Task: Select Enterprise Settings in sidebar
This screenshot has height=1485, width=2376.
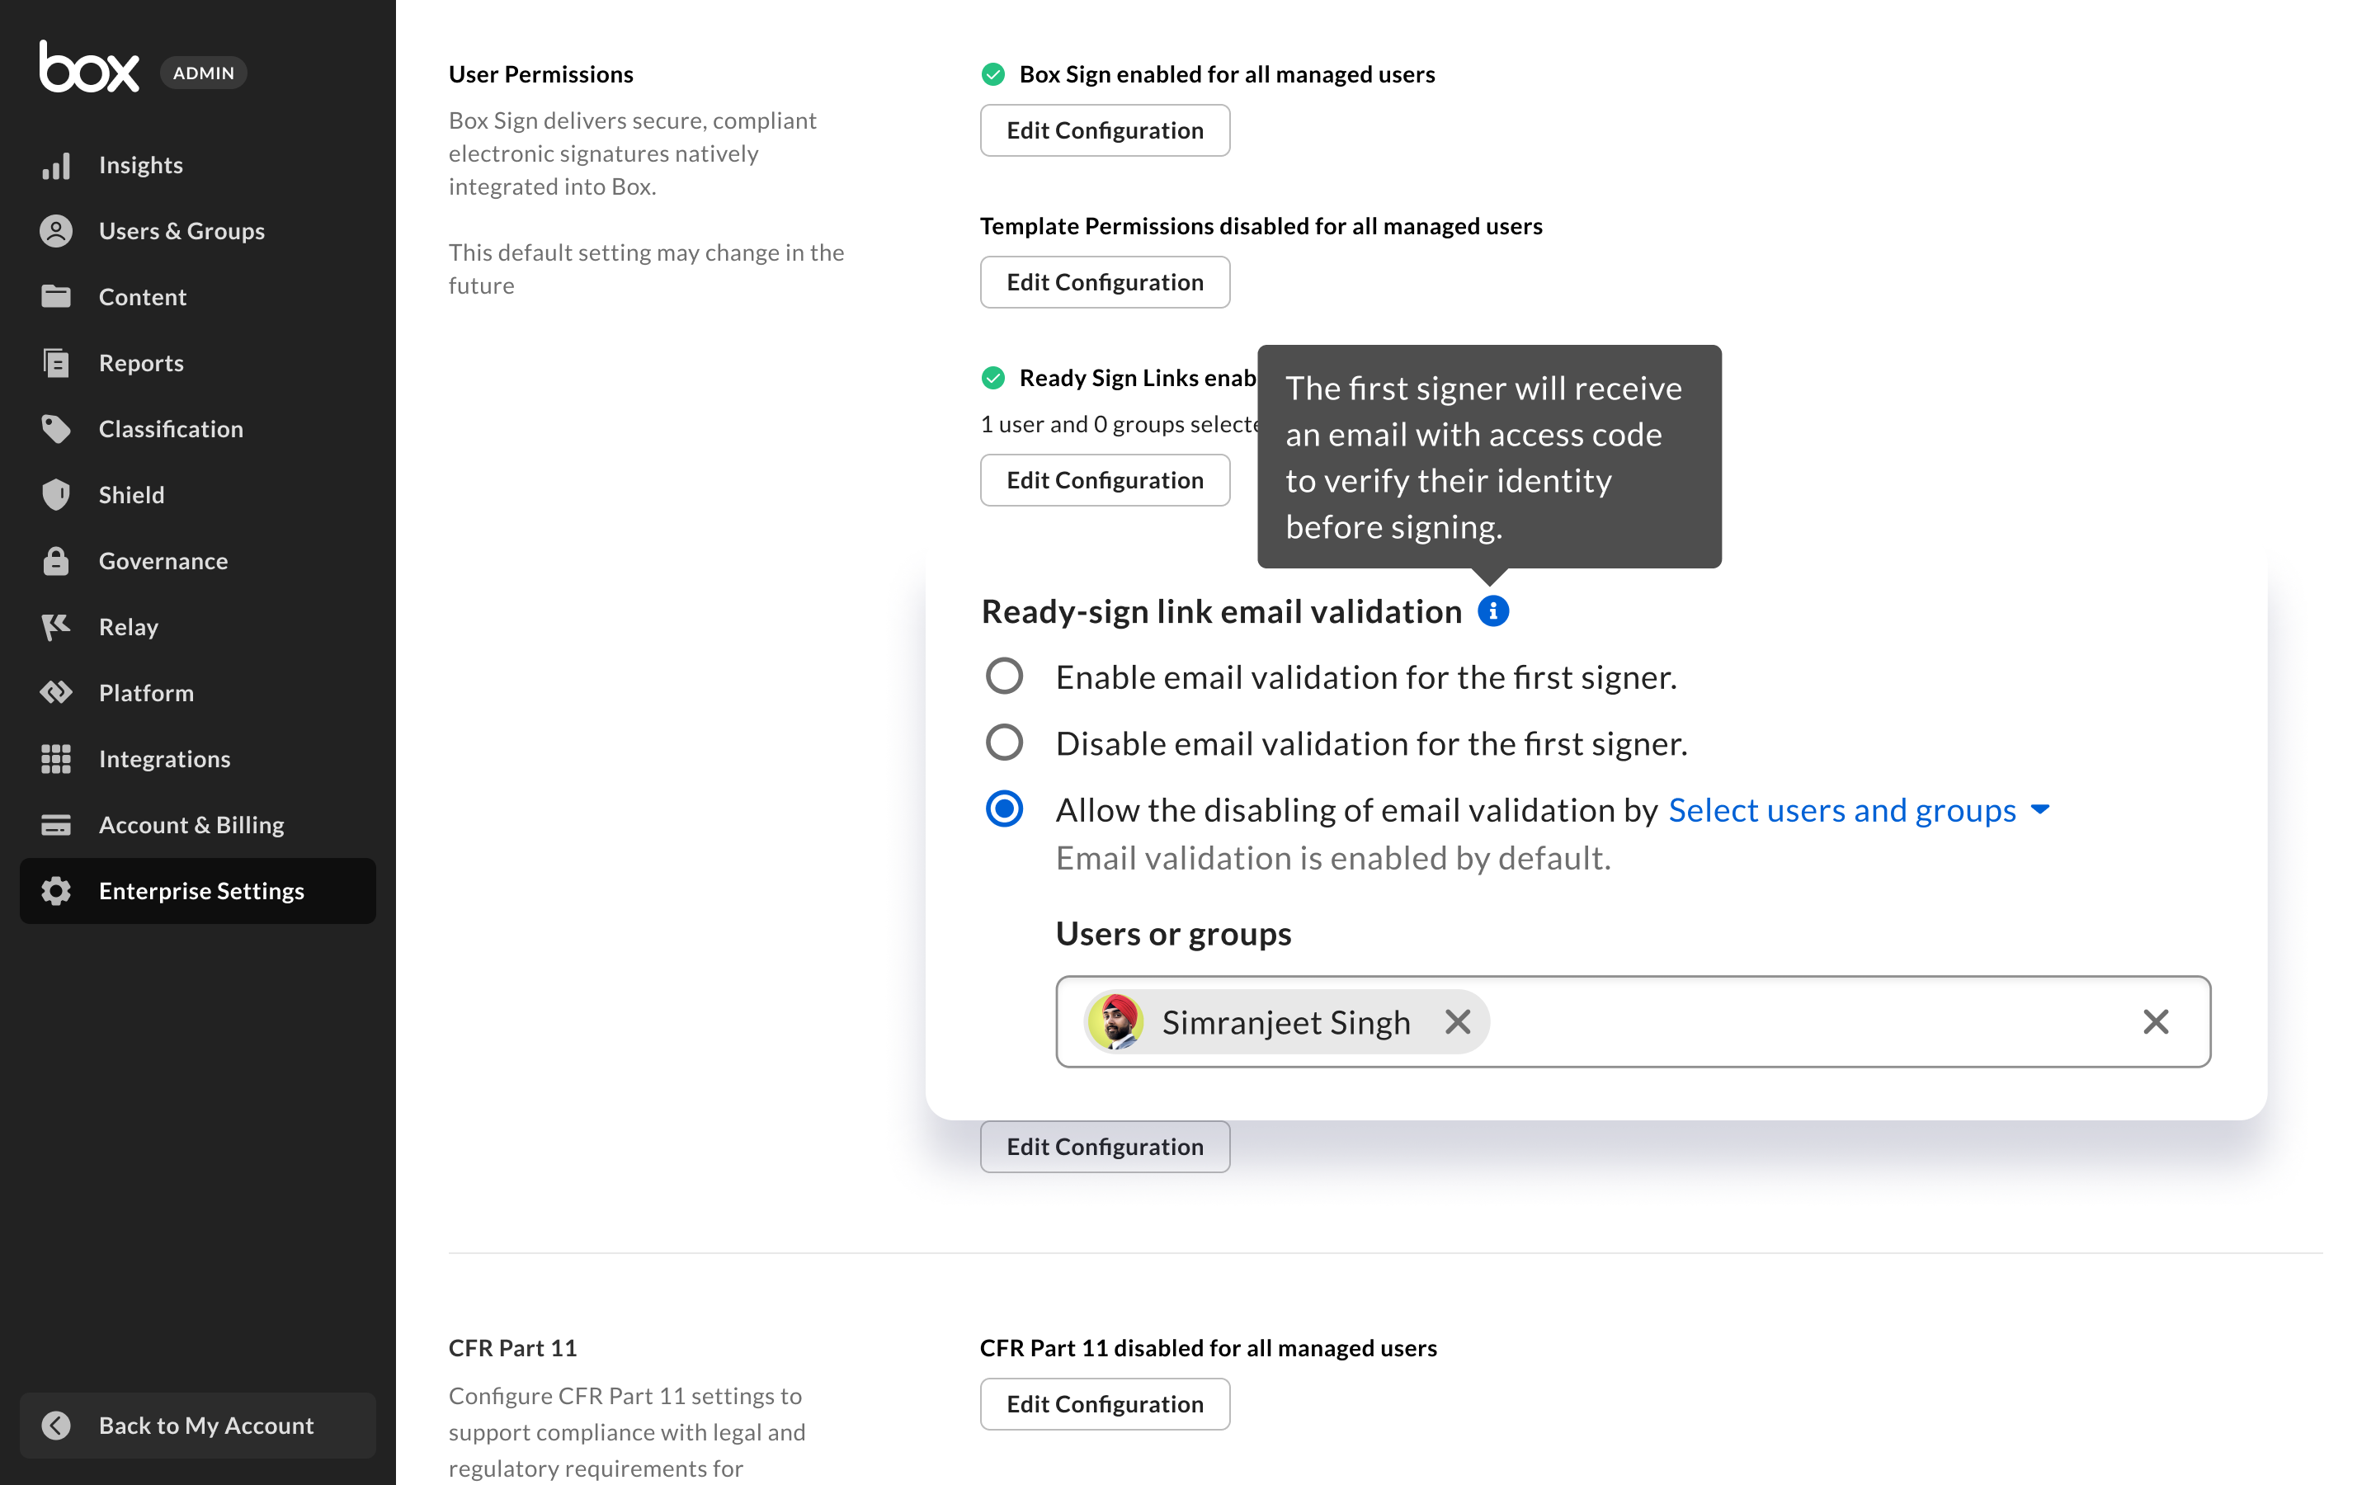Action: click(197, 891)
